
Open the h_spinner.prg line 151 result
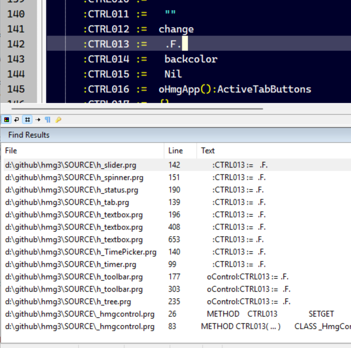coord(177,178)
